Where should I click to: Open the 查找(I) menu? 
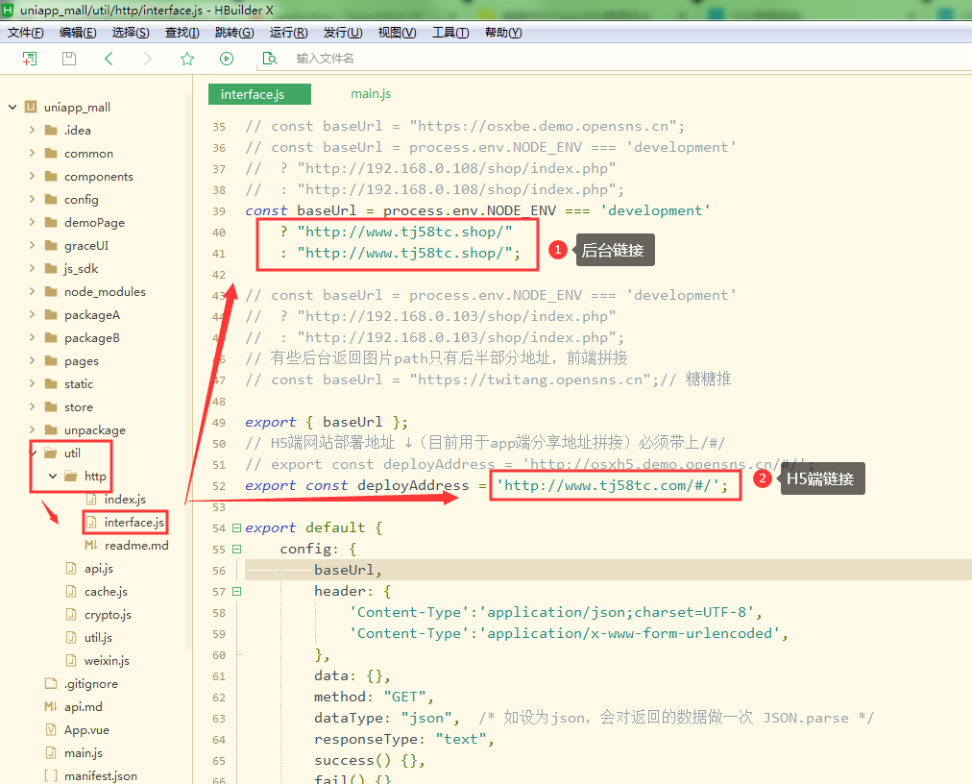(x=182, y=33)
